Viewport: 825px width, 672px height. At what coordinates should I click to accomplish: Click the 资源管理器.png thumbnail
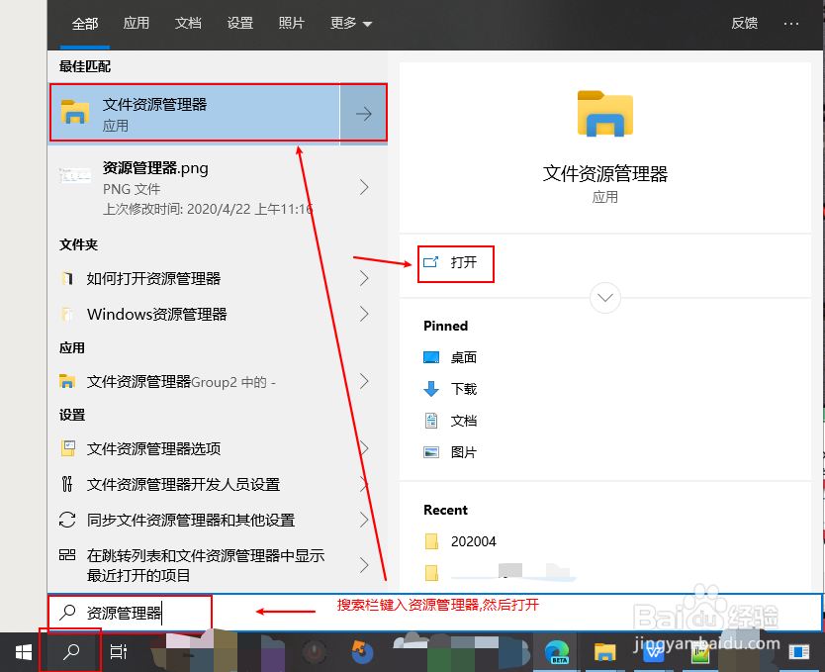point(75,175)
